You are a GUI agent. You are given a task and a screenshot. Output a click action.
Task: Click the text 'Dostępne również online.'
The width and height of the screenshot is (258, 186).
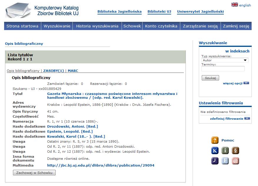pos(68,159)
